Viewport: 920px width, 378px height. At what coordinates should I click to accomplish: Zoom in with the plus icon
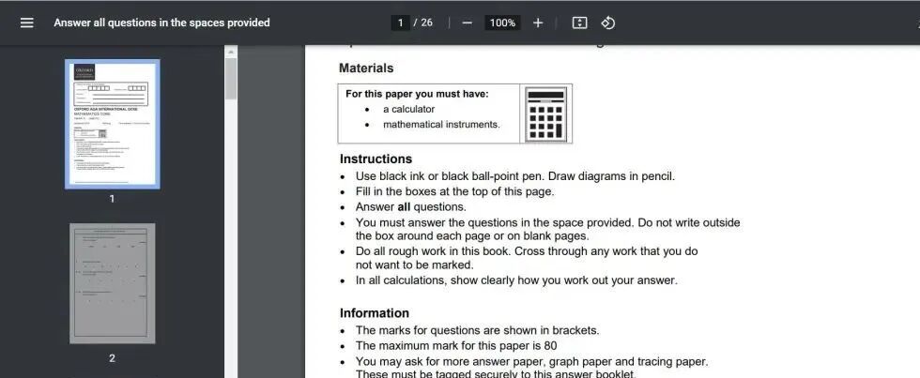coord(538,23)
